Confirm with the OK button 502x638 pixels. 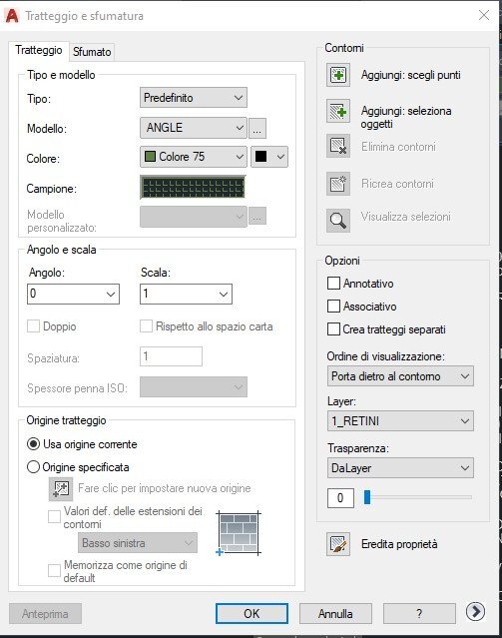point(251,614)
